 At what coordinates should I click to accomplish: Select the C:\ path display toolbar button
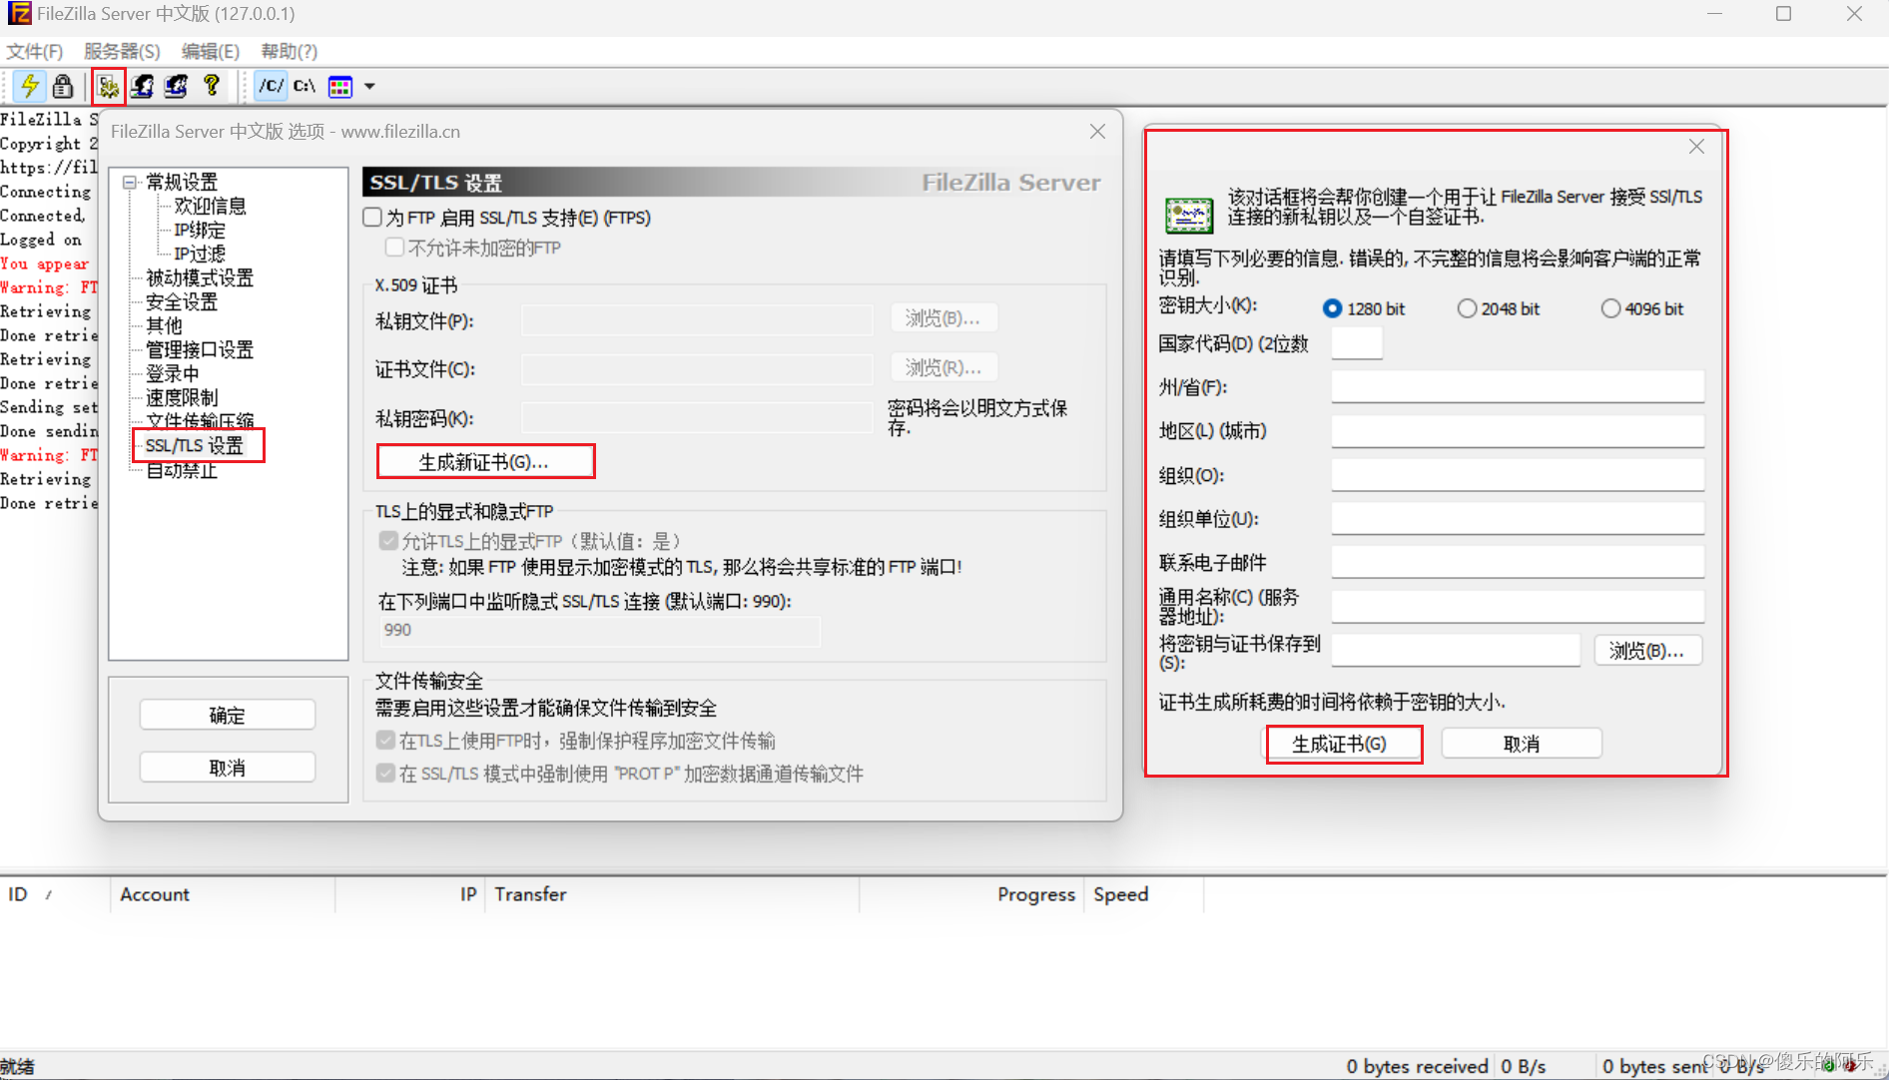[x=305, y=86]
